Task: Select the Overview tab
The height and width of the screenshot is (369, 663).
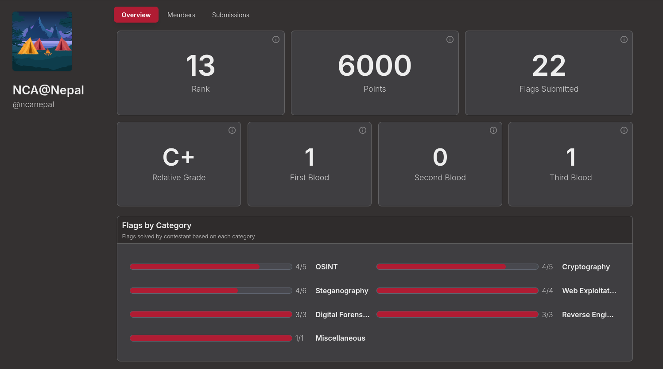Action: click(x=136, y=15)
